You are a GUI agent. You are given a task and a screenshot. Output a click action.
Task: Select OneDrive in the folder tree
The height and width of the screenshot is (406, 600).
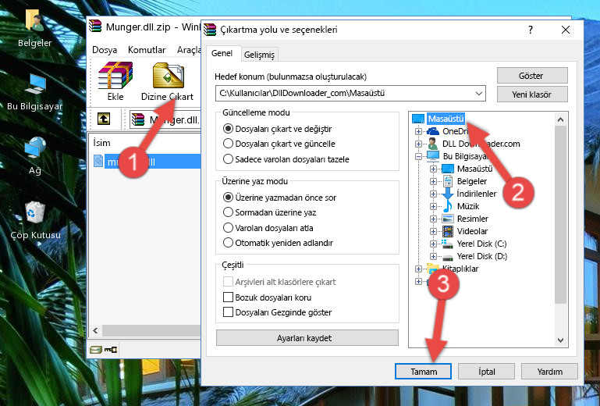(x=455, y=131)
